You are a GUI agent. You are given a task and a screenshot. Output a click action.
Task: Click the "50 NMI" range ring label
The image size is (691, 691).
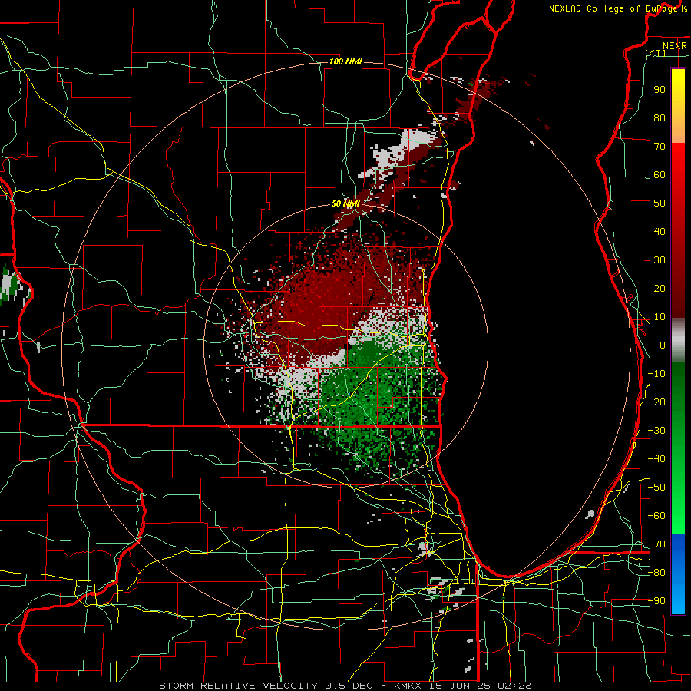click(x=345, y=203)
